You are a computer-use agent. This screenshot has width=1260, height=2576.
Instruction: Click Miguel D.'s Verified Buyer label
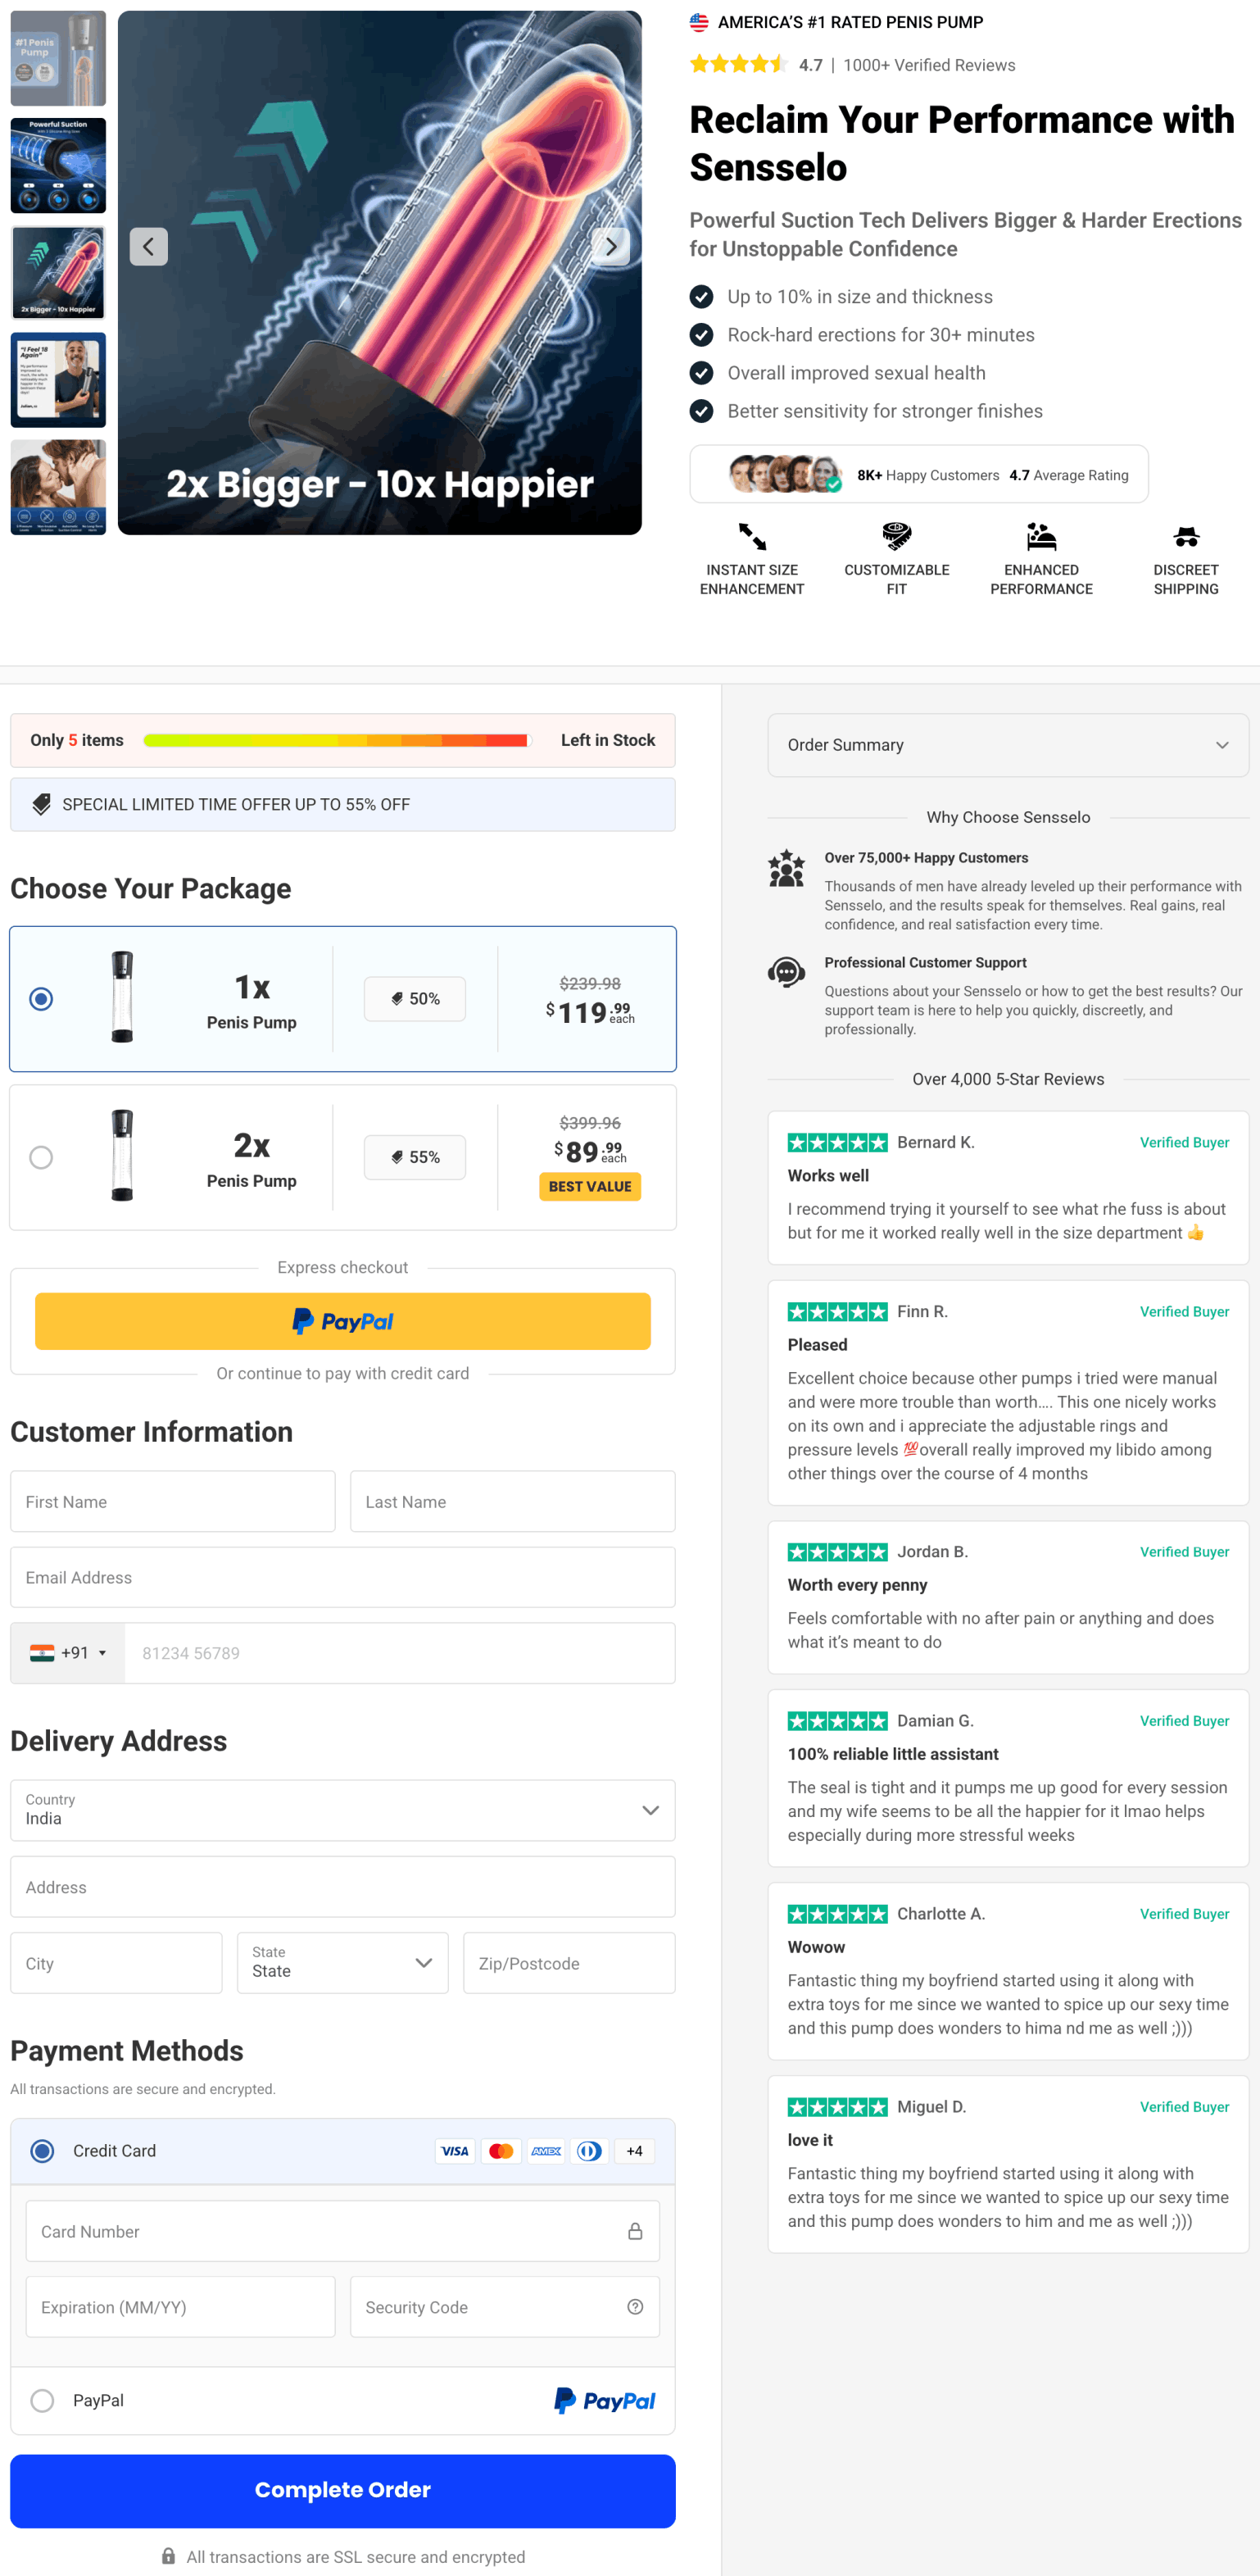click(x=1184, y=2106)
